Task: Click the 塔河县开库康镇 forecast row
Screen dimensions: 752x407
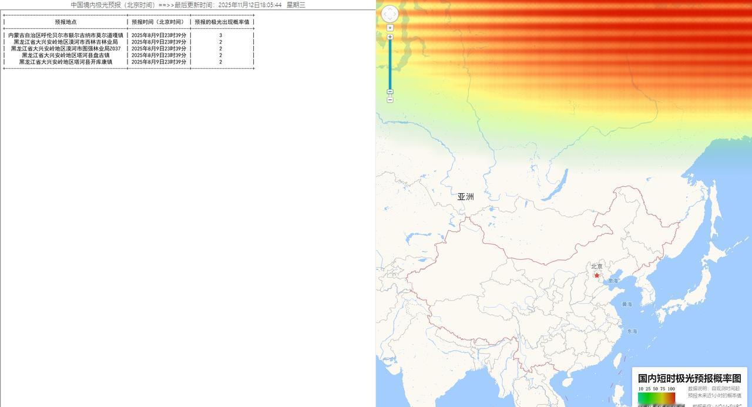Action: click(66, 63)
